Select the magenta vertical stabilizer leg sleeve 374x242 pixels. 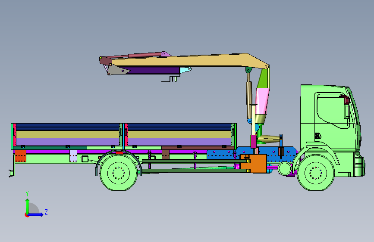pos(253,142)
